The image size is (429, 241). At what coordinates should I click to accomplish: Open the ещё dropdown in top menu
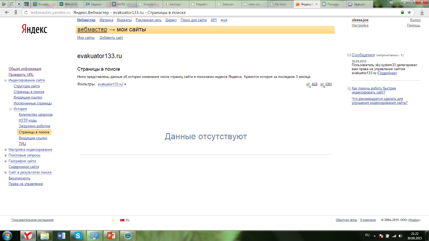tap(224, 20)
